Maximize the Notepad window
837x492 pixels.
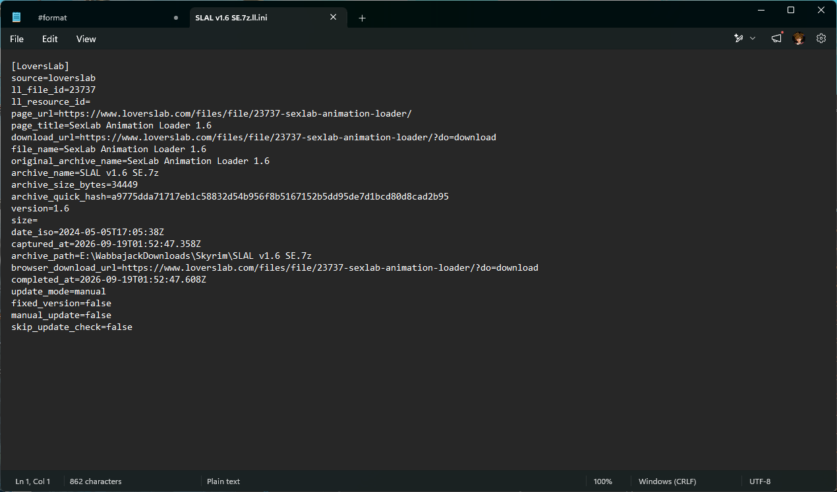[x=791, y=10]
